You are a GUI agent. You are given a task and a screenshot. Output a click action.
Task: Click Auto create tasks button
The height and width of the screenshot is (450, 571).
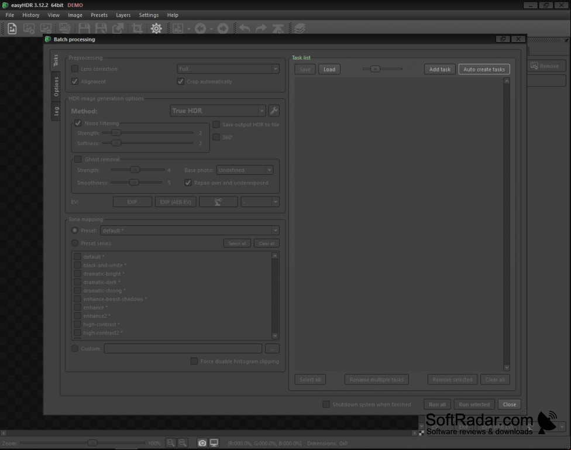484,69
